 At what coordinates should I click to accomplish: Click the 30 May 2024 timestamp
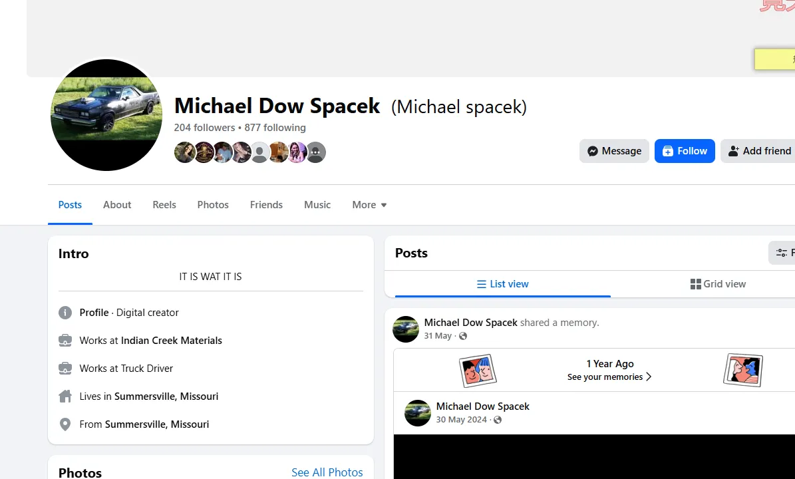coord(462,420)
